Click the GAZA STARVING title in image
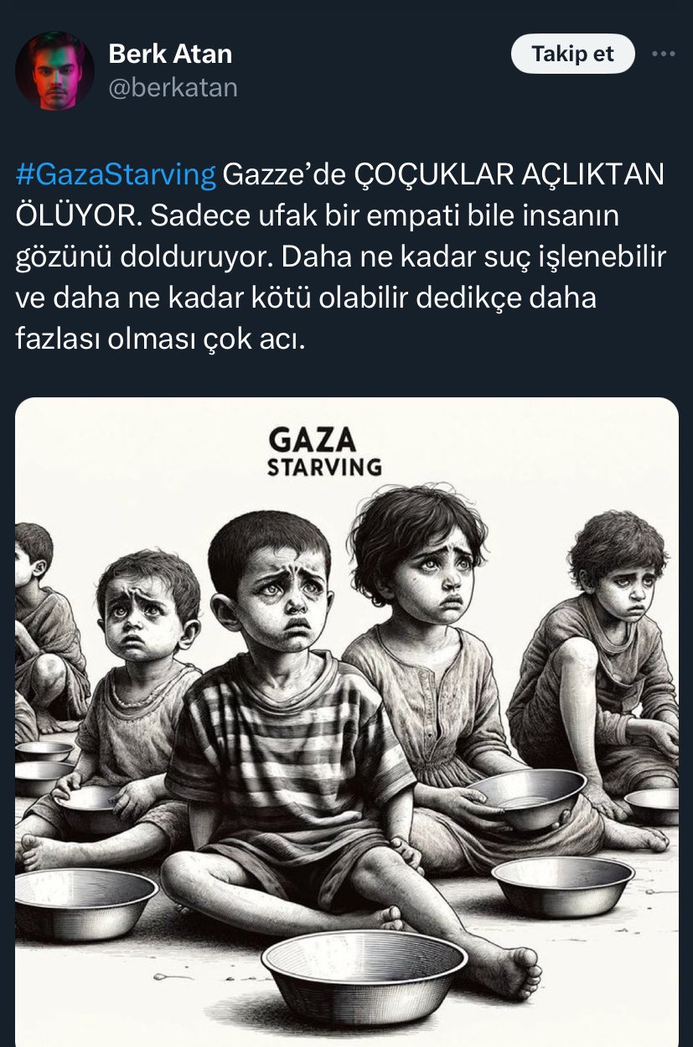This screenshot has width=693, height=1047. pos(324,451)
